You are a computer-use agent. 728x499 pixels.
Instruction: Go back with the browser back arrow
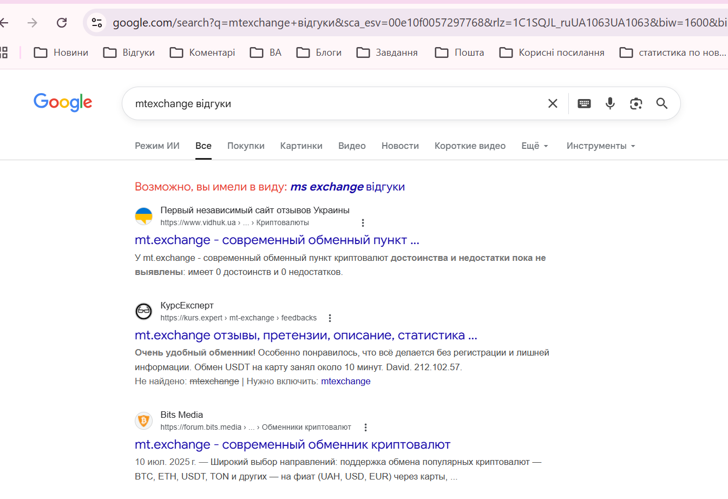coord(4,23)
